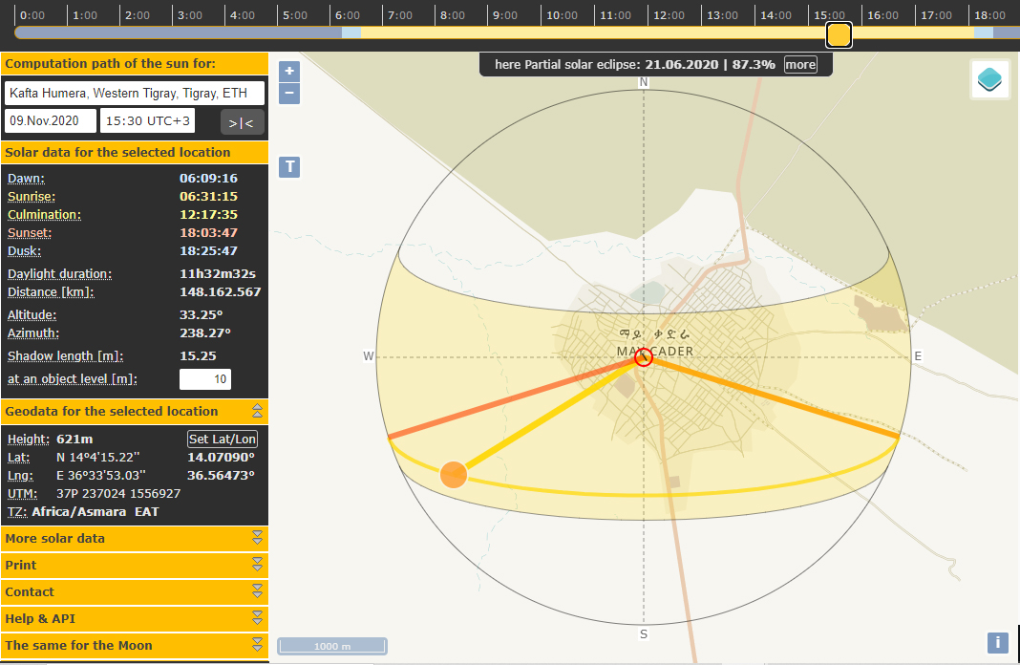Viewport: 1020px width, 665px height.
Task: Click the Partial solar eclipse date text
Action: [682, 64]
